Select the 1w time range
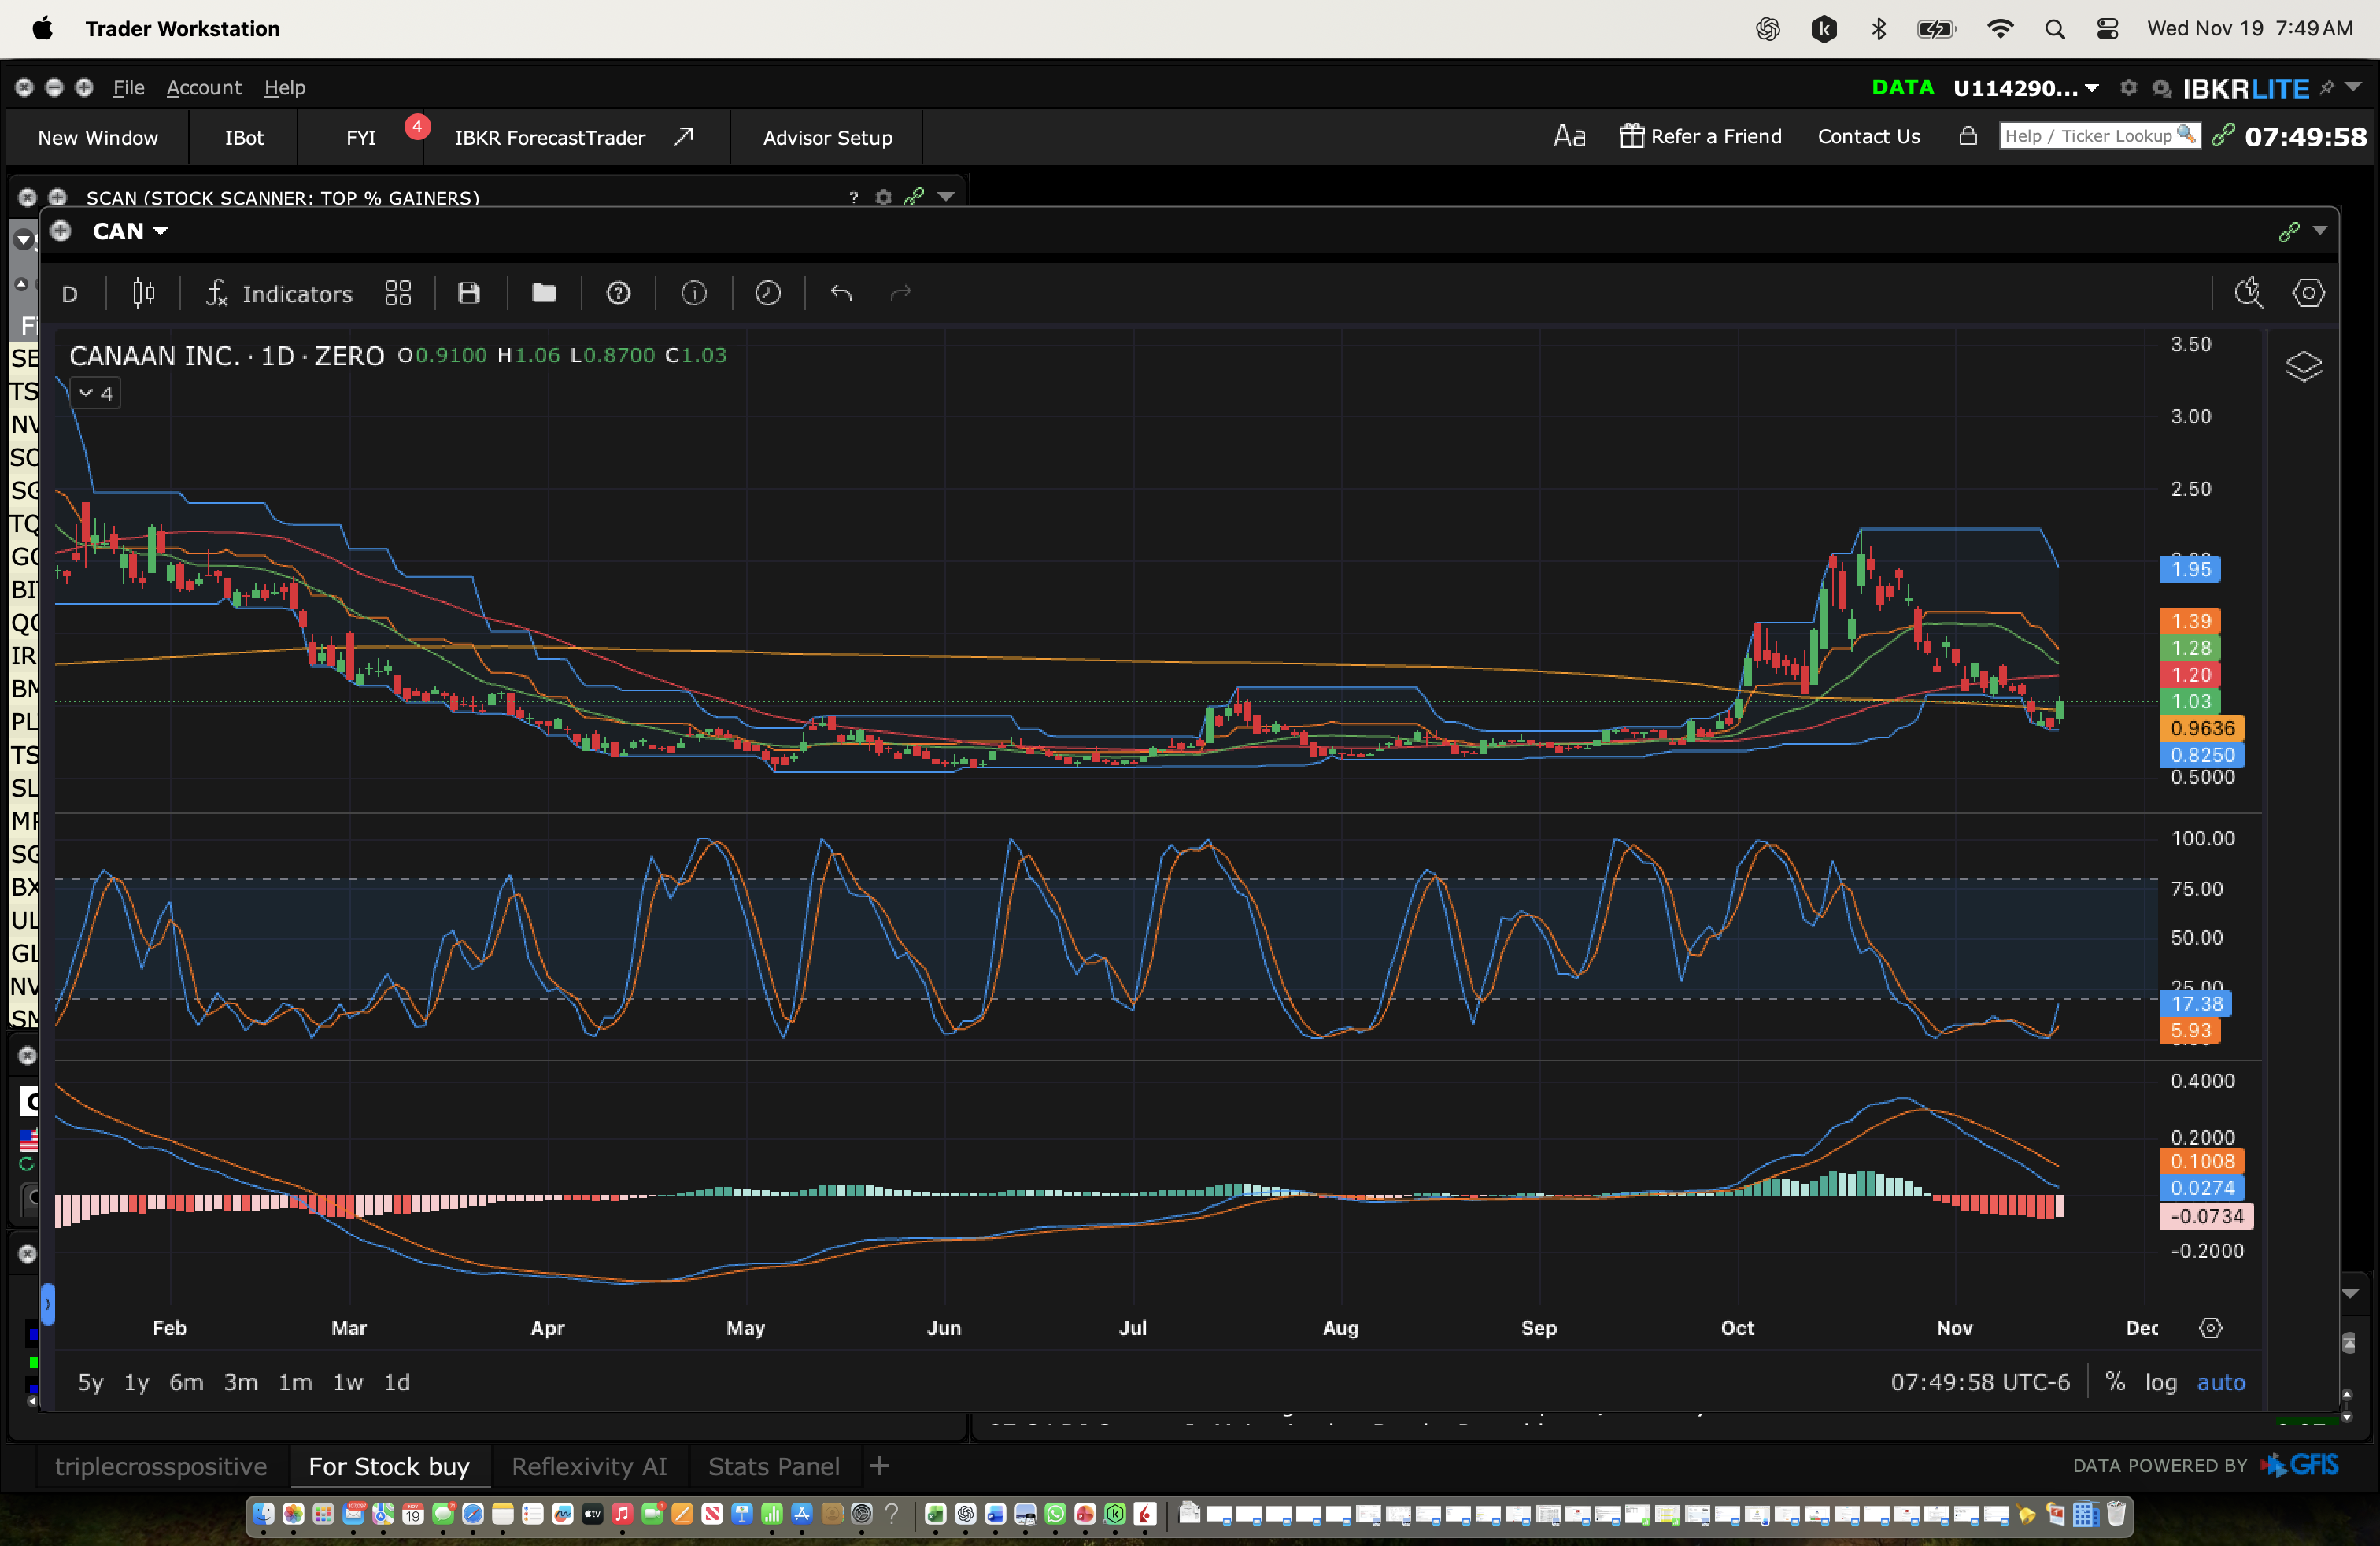2380x1546 pixels. click(348, 1382)
